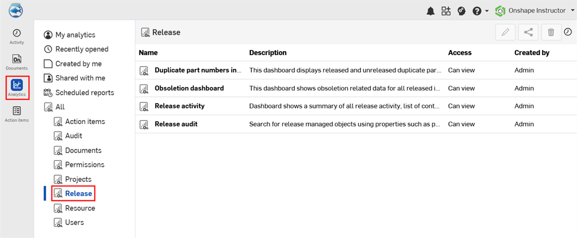Open the learning center head icon

click(461, 12)
